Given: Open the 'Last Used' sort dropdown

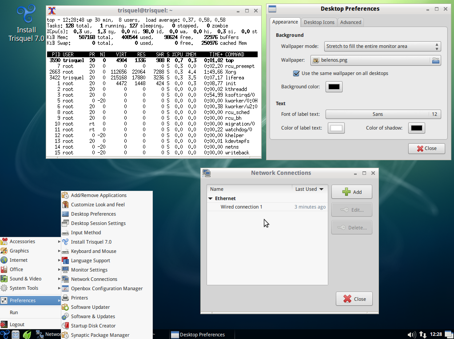Looking at the screenshot, I should 309,189.
